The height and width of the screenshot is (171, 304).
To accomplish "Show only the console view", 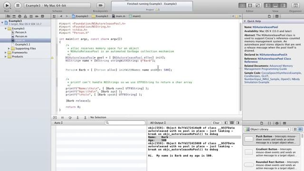I will 237,123.
